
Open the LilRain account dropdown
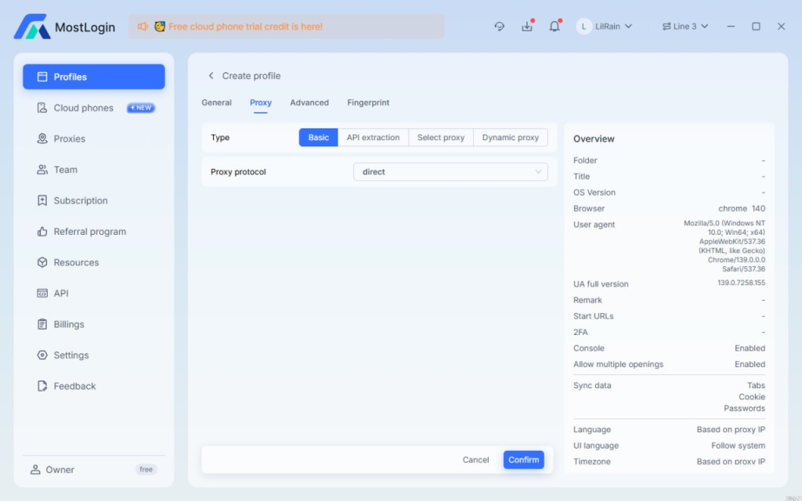click(605, 27)
